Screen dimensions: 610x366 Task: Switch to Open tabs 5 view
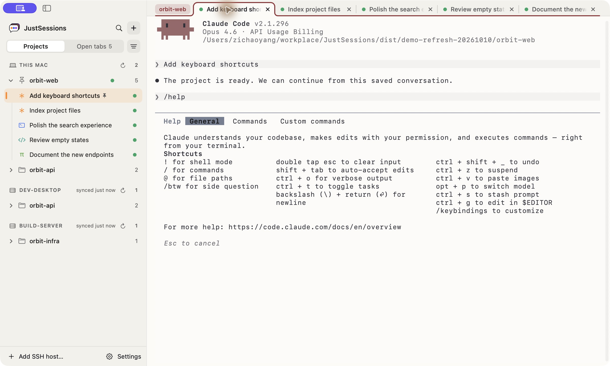click(94, 46)
